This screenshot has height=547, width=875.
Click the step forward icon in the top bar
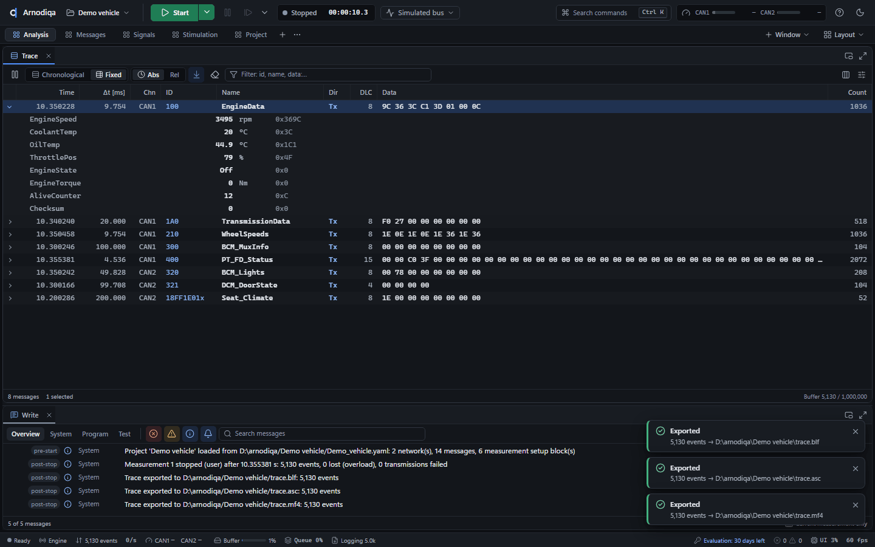pos(248,12)
